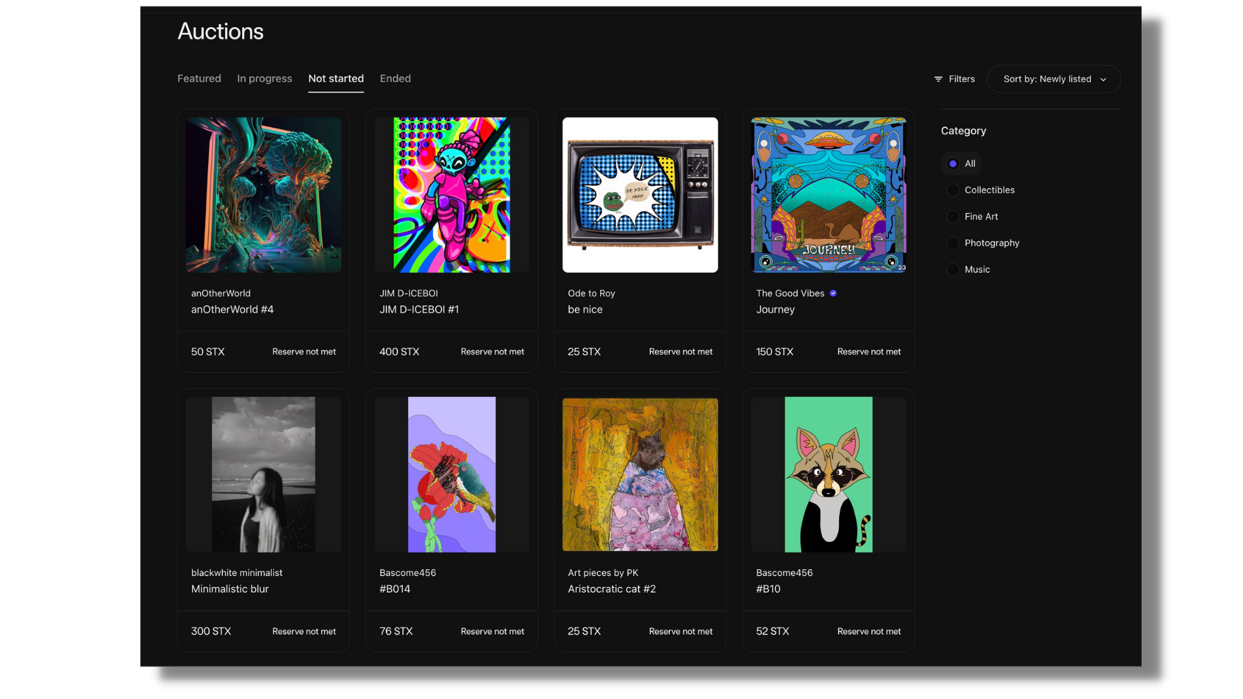1243x699 pixels.
Task: Click the Aristocratic cat #2 title text
Action: tap(612, 589)
